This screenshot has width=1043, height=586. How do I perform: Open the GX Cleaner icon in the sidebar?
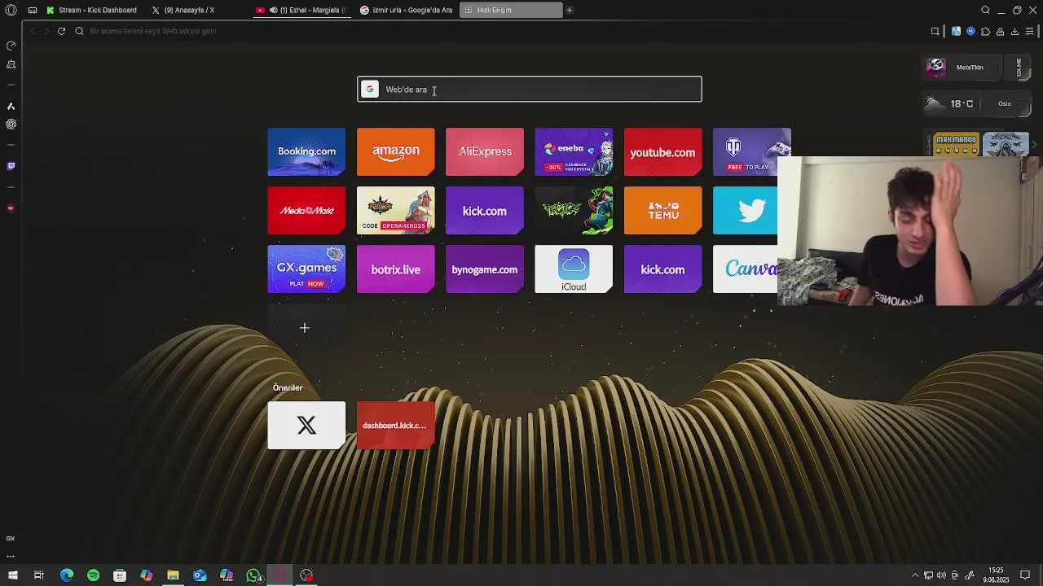pyautogui.click(x=11, y=64)
